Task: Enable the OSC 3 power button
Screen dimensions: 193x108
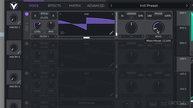Action: pyautogui.click(x=27, y=73)
